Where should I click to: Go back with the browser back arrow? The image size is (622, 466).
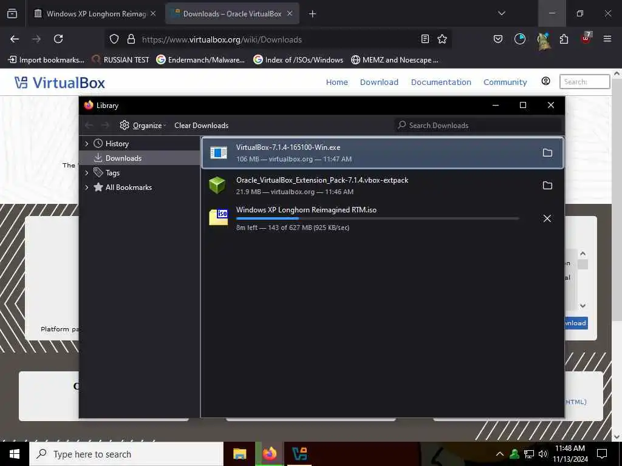[x=15, y=39]
